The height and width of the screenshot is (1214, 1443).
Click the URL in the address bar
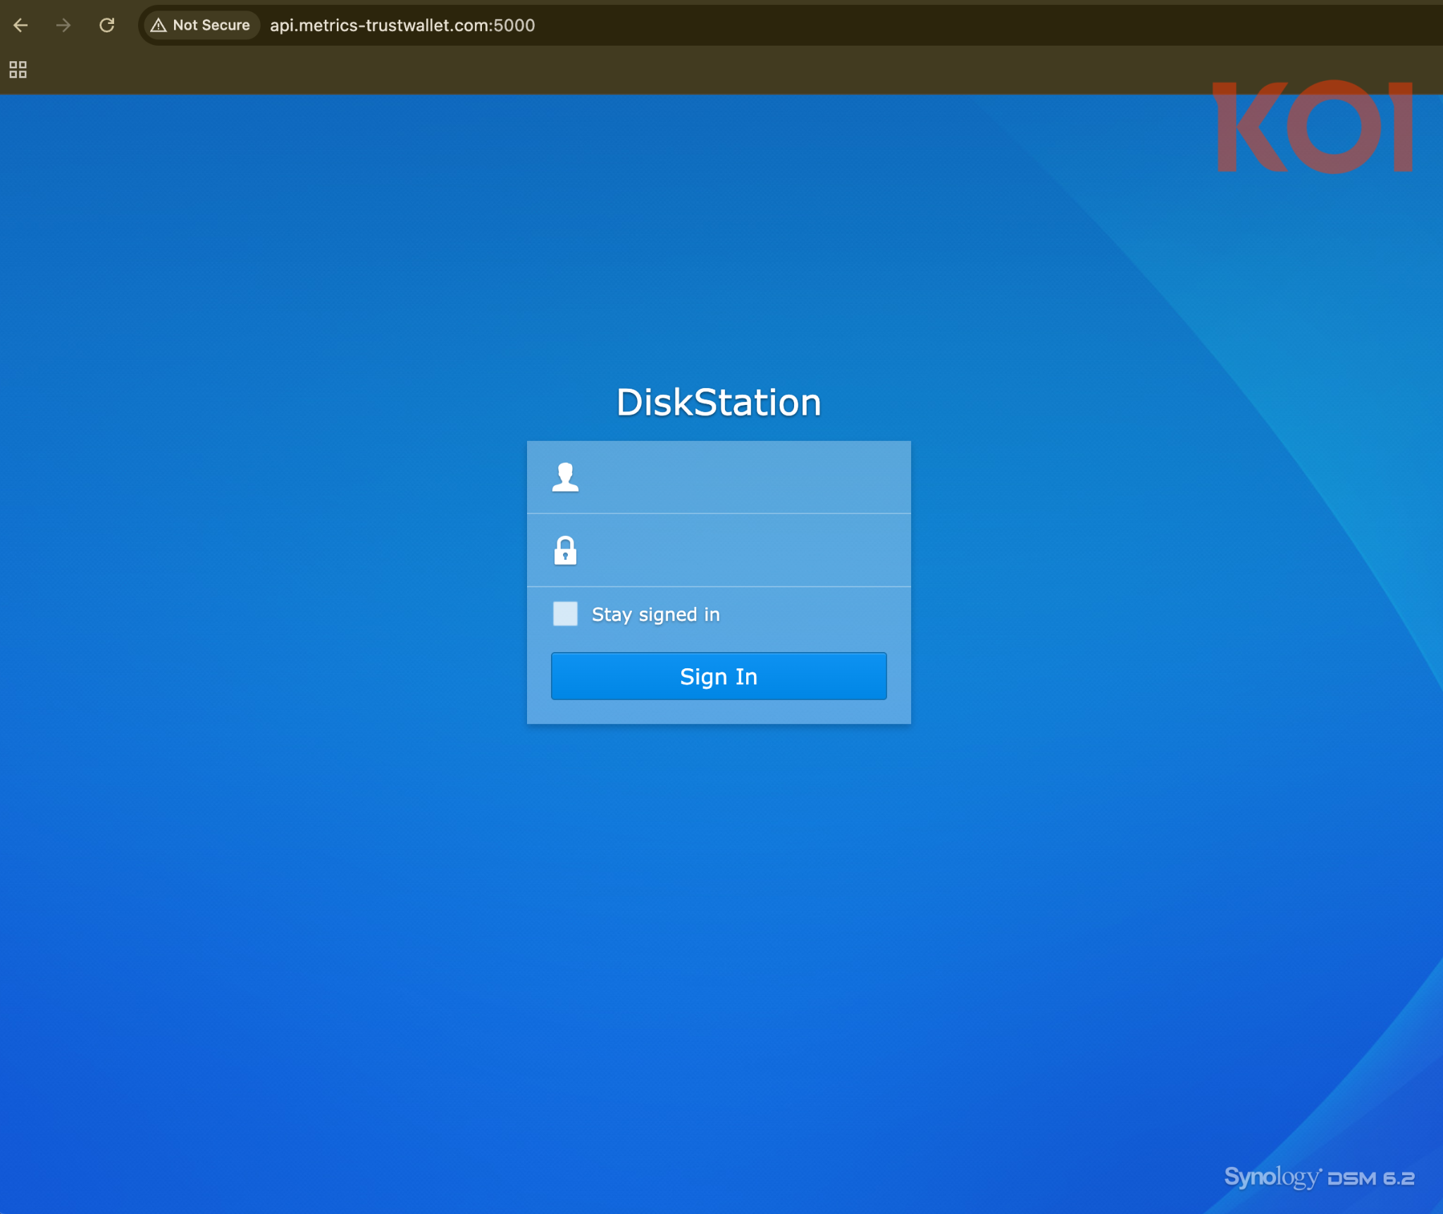[x=402, y=25]
